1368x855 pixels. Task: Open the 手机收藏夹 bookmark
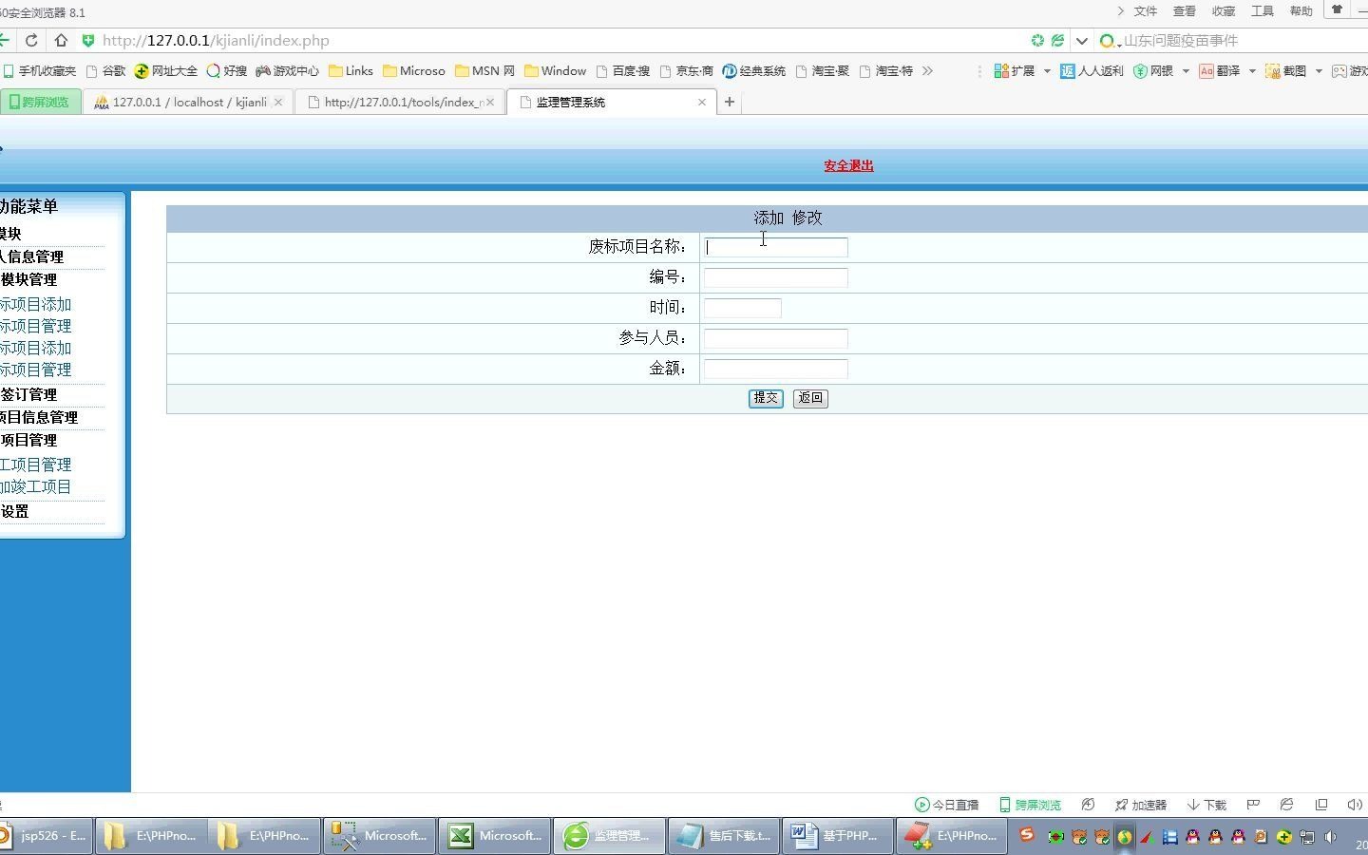[x=40, y=71]
